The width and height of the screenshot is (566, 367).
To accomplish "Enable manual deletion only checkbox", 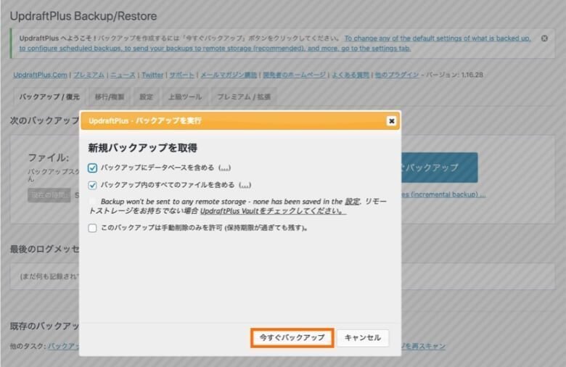I will (92, 228).
